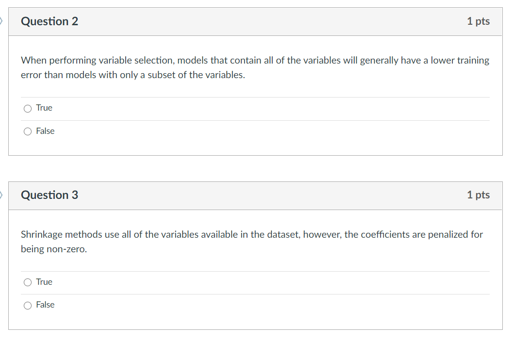Click the True label text in Question 2
This screenshot has height=342, width=513.
pyautogui.click(x=45, y=108)
